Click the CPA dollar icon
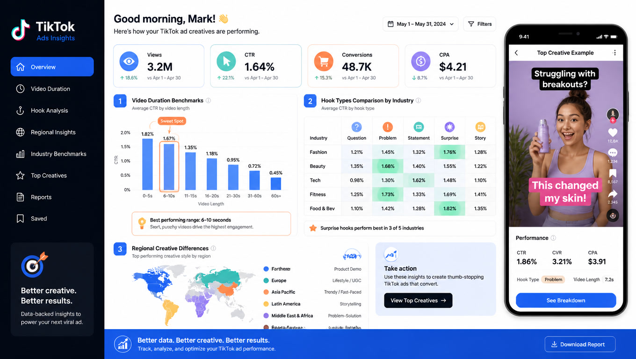Viewport: 636px width, 359px height. click(x=421, y=61)
